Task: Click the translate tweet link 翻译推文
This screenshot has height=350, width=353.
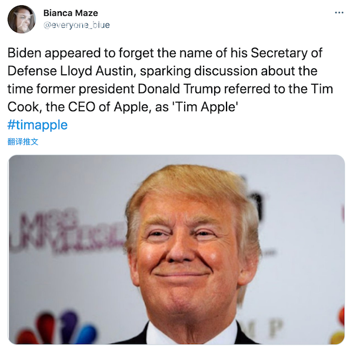Action: click(x=23, y=142)
